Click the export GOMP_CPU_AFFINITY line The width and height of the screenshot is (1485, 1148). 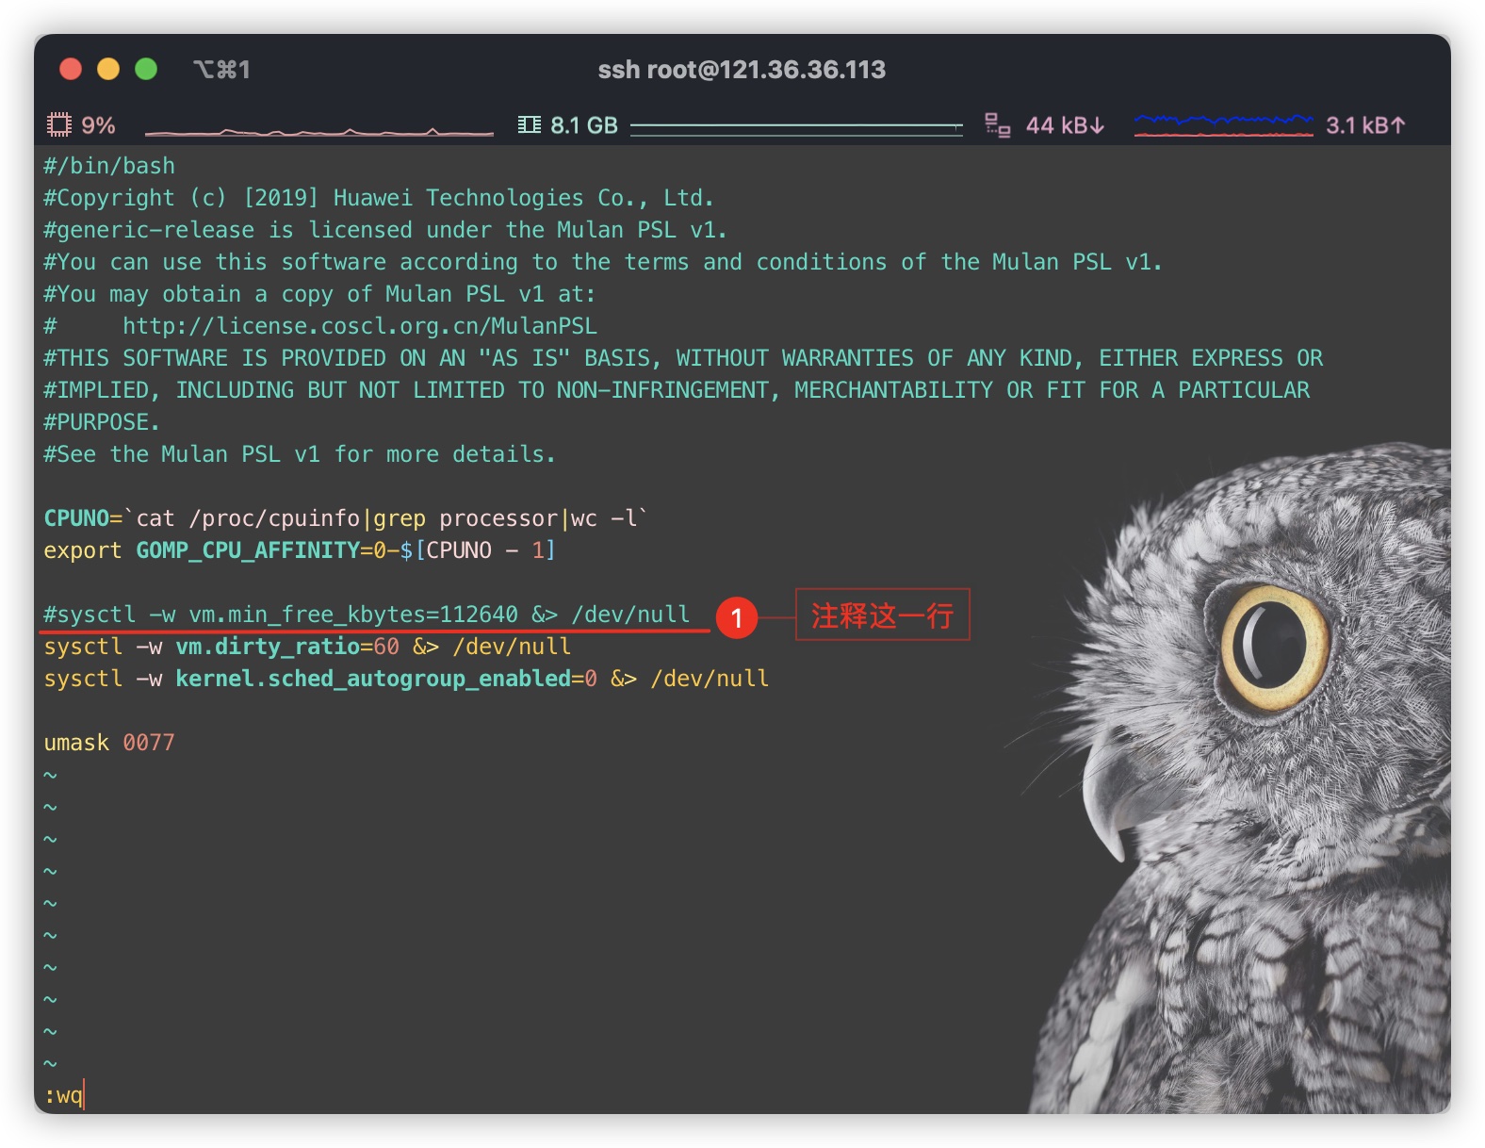click(x=300, y=550)
